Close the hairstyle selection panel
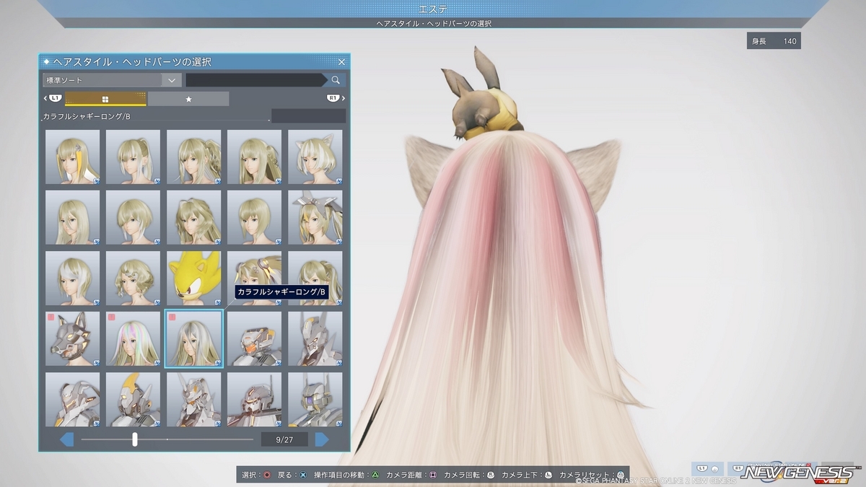This screenshot has height=487, width=866. 342,62
